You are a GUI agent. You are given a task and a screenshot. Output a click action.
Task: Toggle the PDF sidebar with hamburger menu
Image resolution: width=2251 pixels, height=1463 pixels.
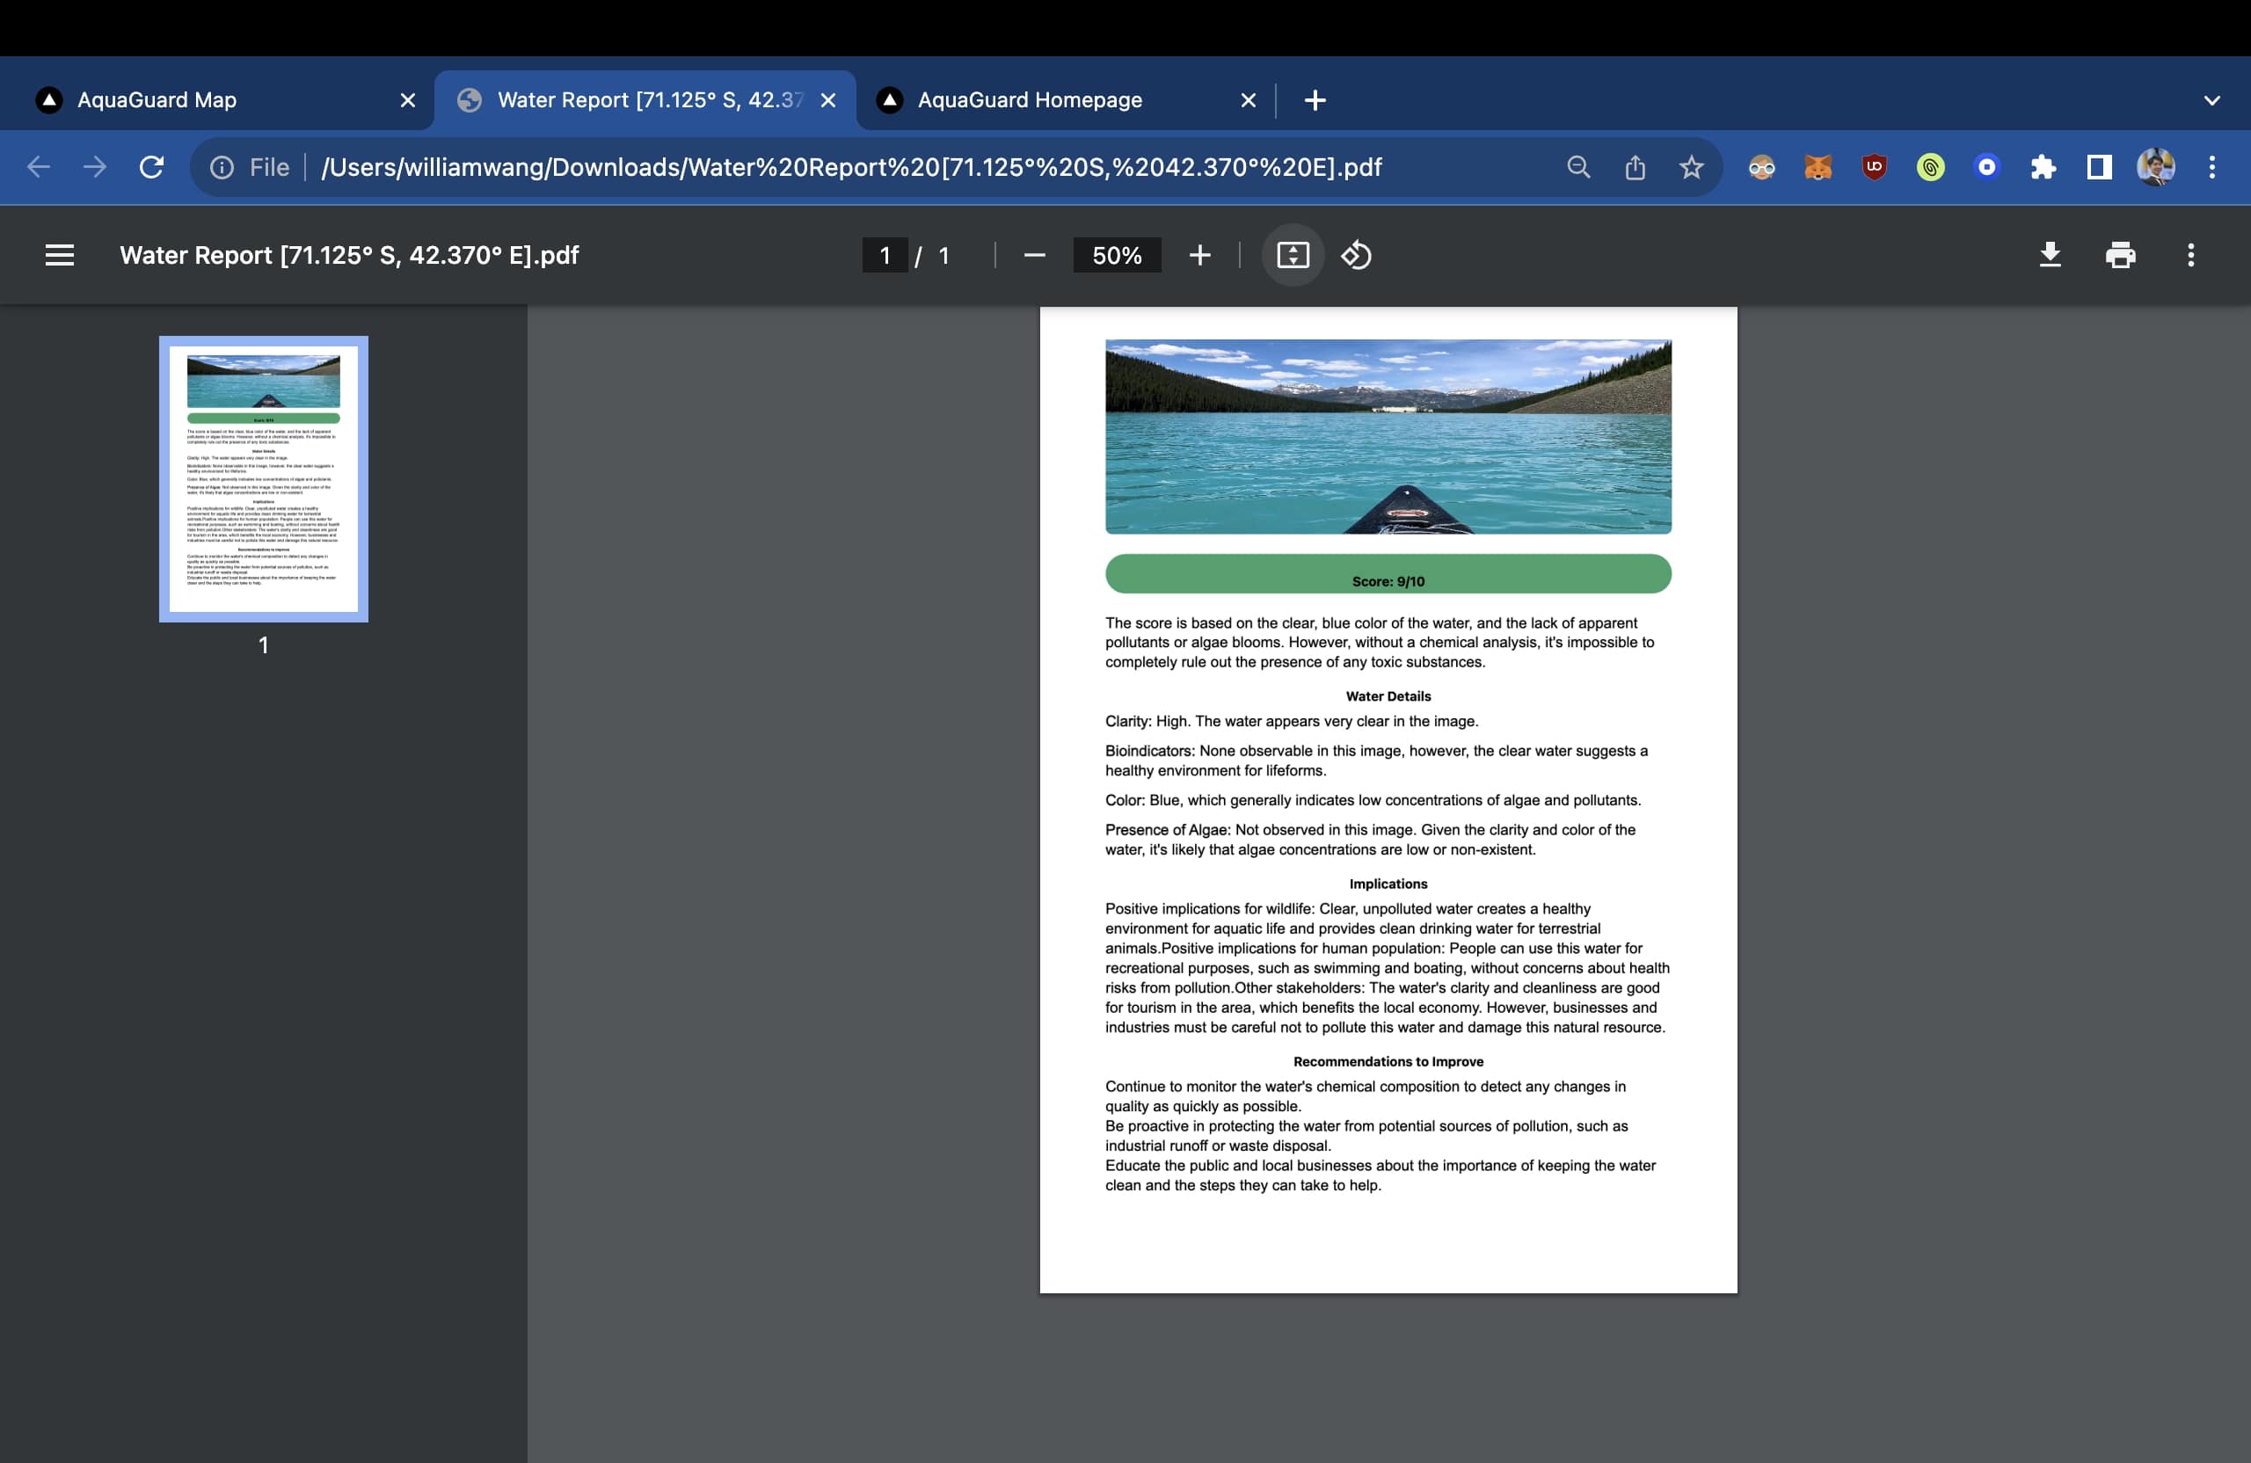coord(60,254)
